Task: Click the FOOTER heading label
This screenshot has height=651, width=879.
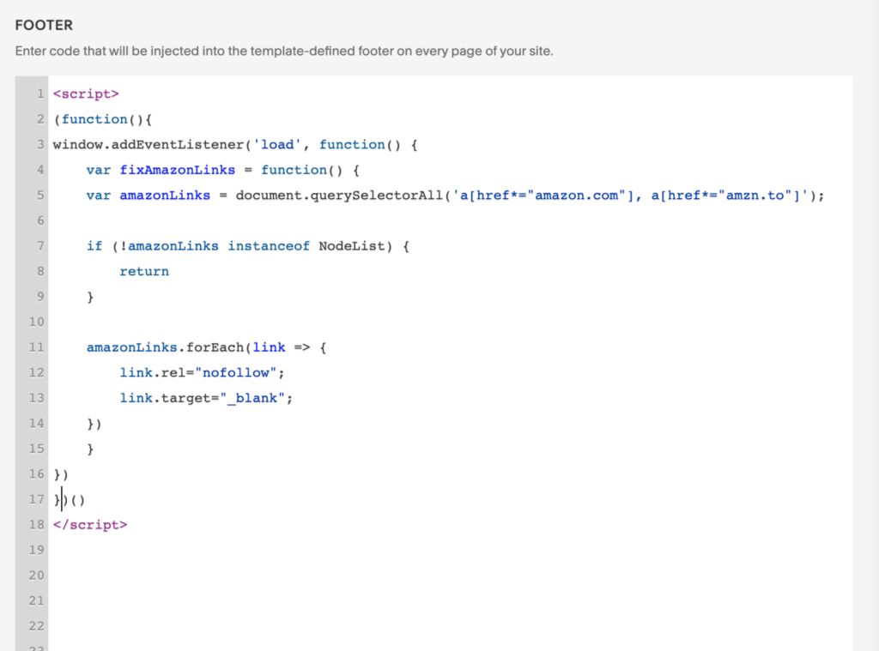Action: [x=43, y=25]
